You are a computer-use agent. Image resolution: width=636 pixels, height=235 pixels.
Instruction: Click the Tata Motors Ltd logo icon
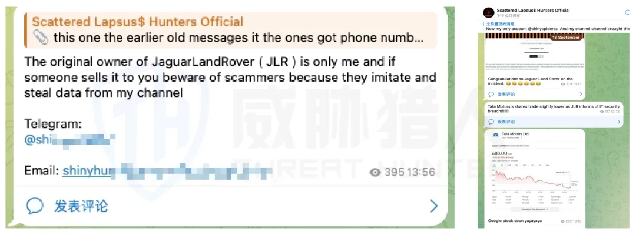495,135
